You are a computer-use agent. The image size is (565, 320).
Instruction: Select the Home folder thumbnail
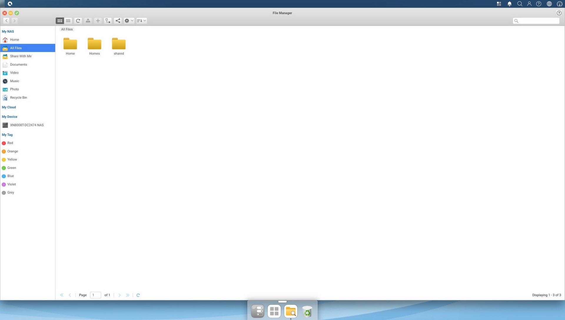point(70,46)
